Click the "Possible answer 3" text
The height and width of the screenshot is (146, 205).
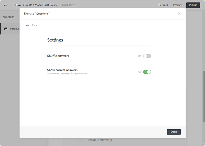[100, 140]
